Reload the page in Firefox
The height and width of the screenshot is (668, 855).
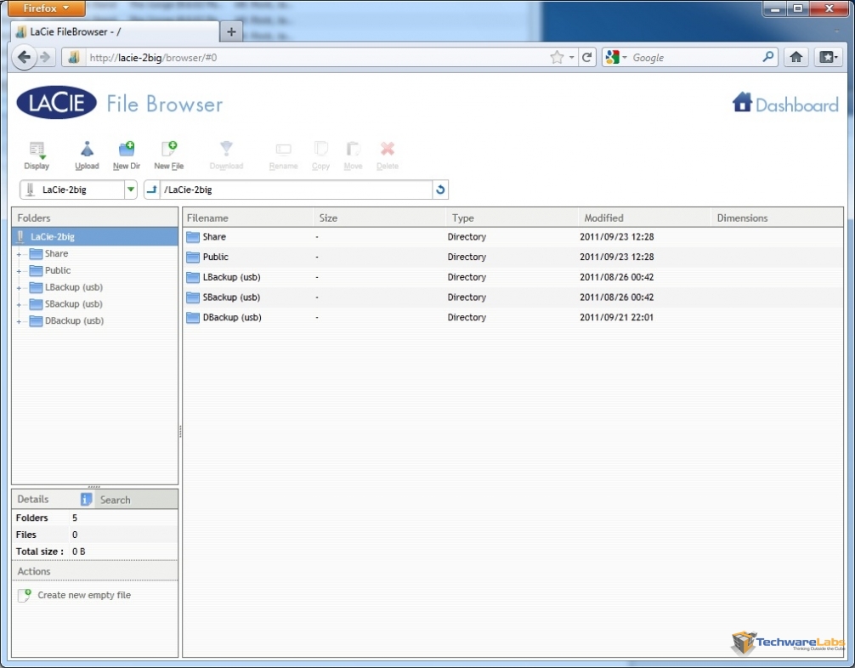(586, 57)
